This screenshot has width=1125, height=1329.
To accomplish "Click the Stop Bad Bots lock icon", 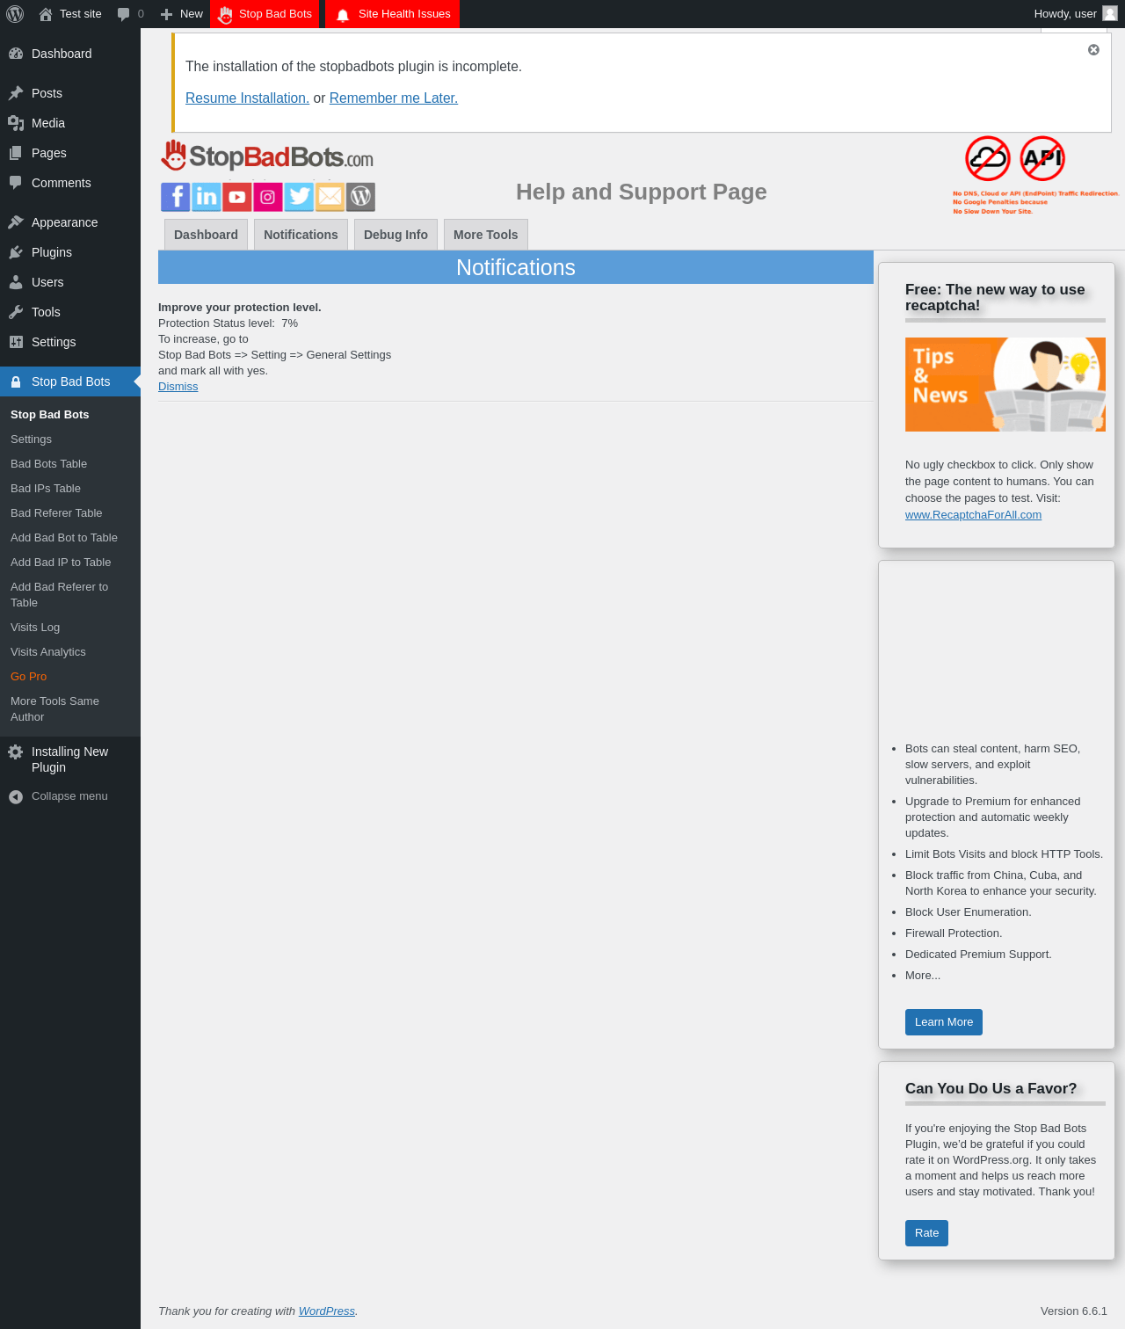I will (16, 381).
